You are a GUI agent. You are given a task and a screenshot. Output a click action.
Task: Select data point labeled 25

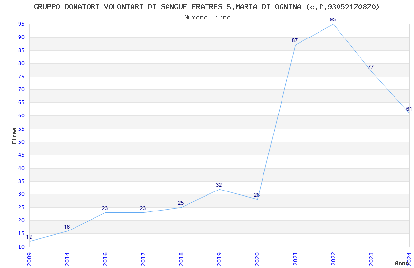181,203
